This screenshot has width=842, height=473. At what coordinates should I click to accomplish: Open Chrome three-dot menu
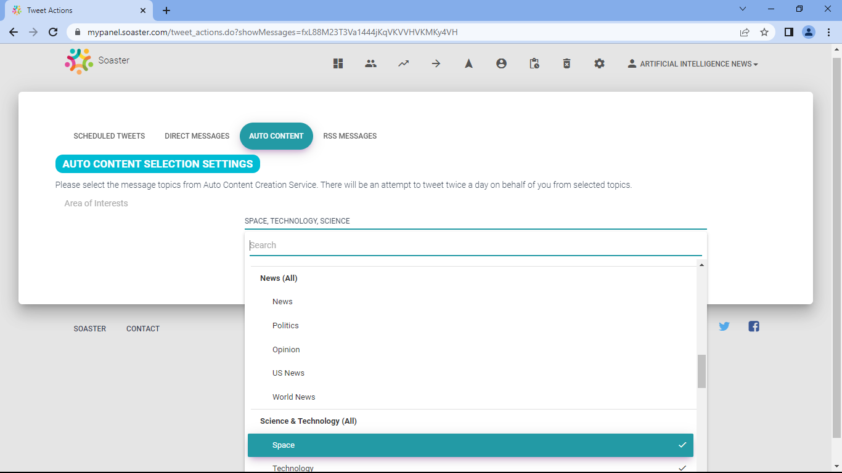click(828, 32)
